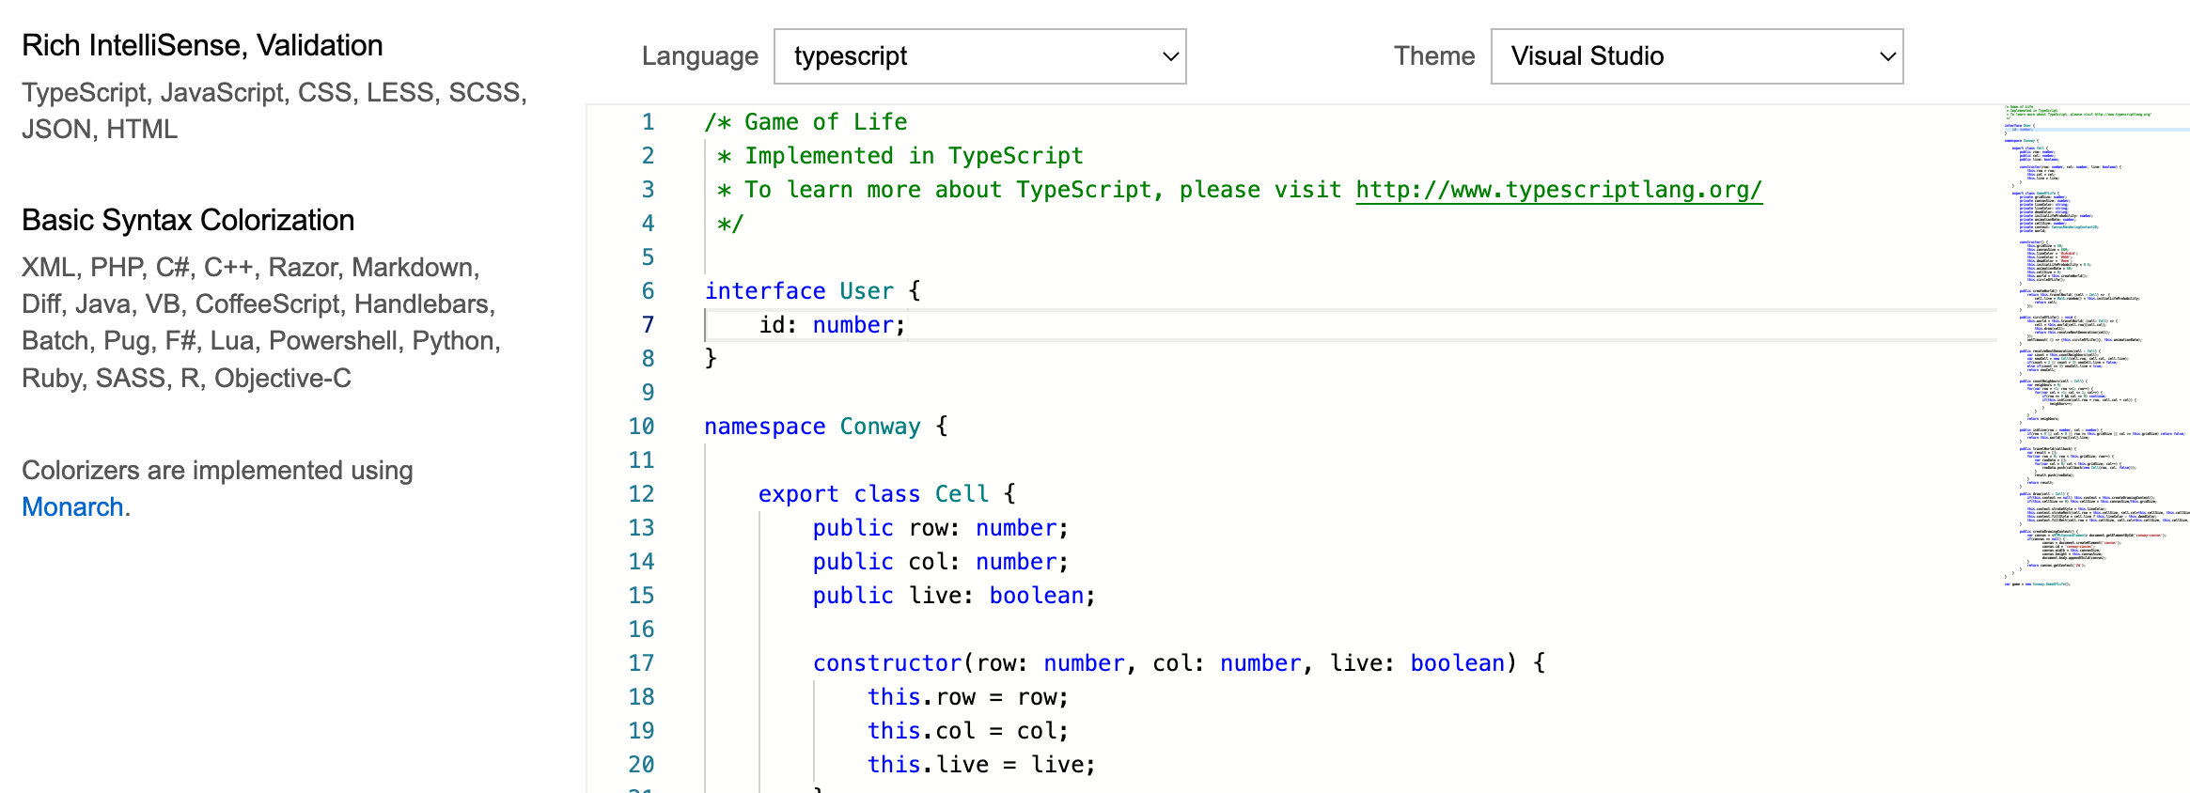Click the 'Rich IntelliSense, Validation' heading
Image resolution: width=2190 pixels, height=793 pixels.
point(202,45)
